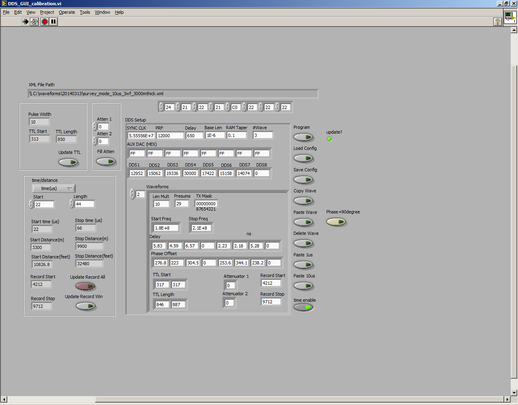Open the Operate menu
This screenshot has width=518, height=405.
pyautogui.click(x=67, y=12)
